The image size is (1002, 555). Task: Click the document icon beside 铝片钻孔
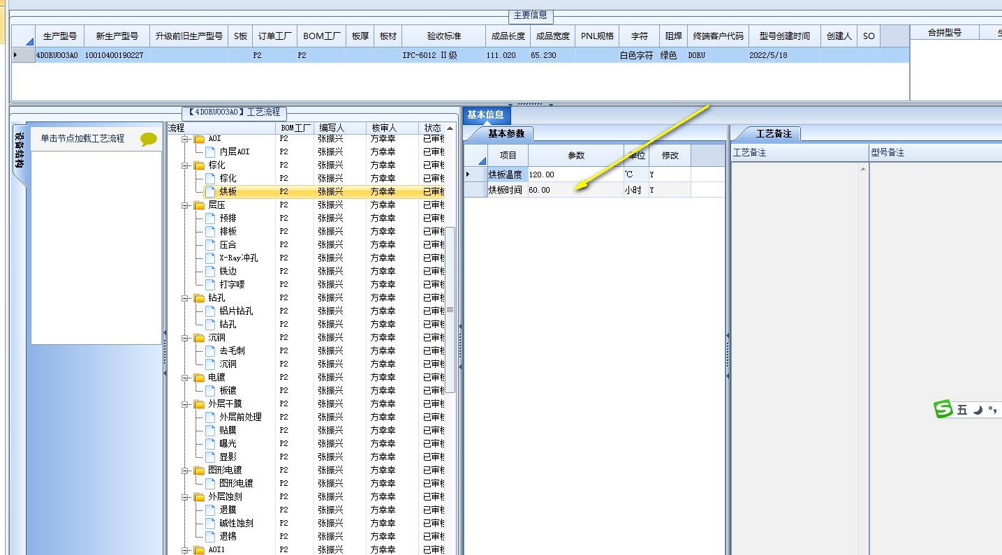(x=210, y=311)
